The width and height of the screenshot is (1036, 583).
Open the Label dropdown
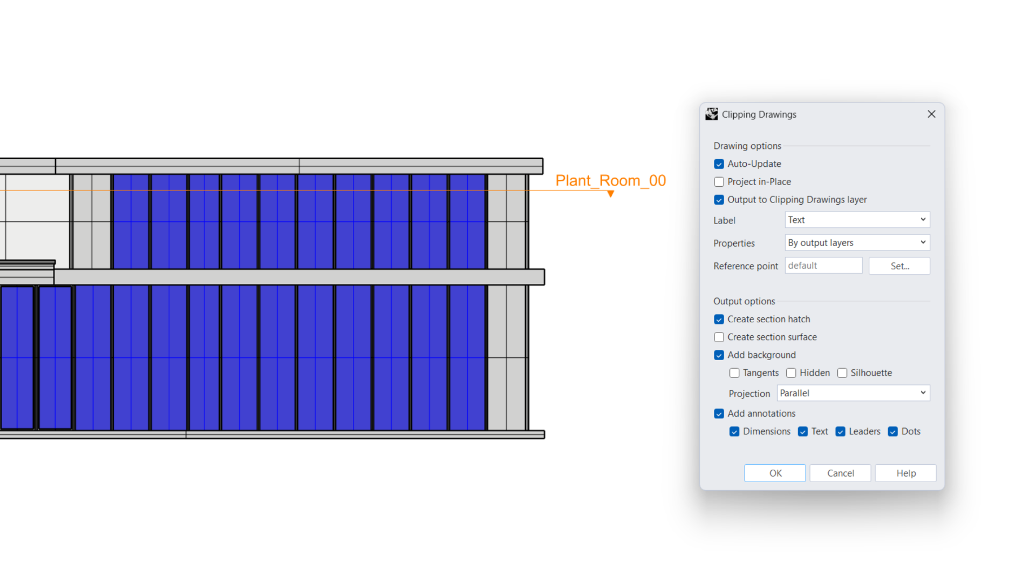pyautogui.click(x=857, y=220)
